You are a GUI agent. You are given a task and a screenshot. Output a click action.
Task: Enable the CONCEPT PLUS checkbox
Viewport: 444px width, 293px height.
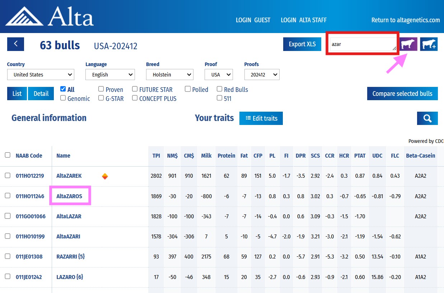135,98
